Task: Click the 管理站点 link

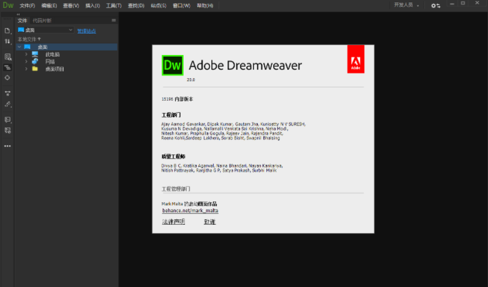Action: click(x=86, y=31)
